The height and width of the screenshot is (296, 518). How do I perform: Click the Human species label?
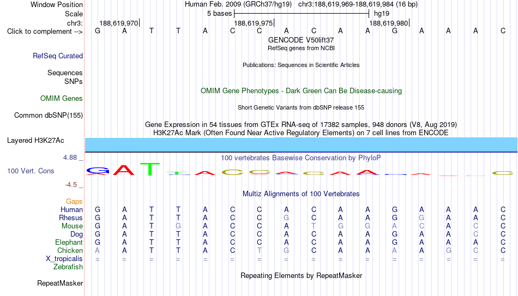point(71,210)
